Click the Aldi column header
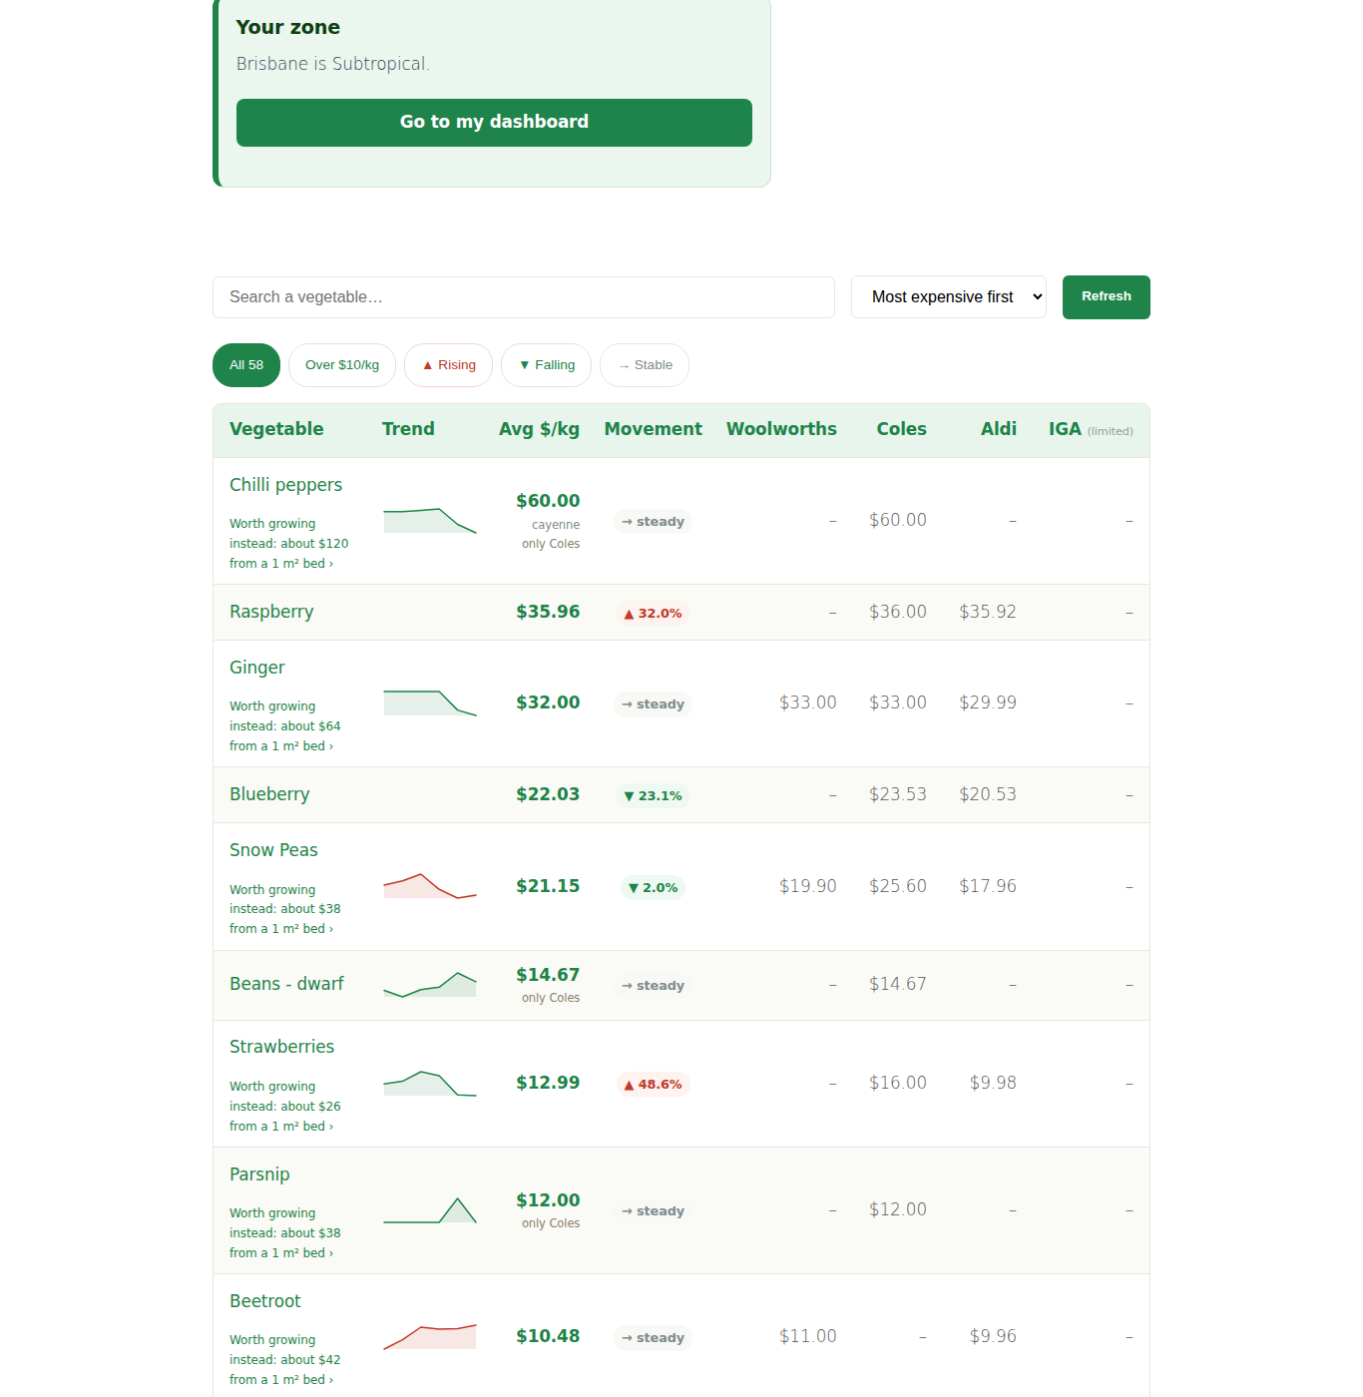Screen dimensions: 1363x1397 click(999, 429)
